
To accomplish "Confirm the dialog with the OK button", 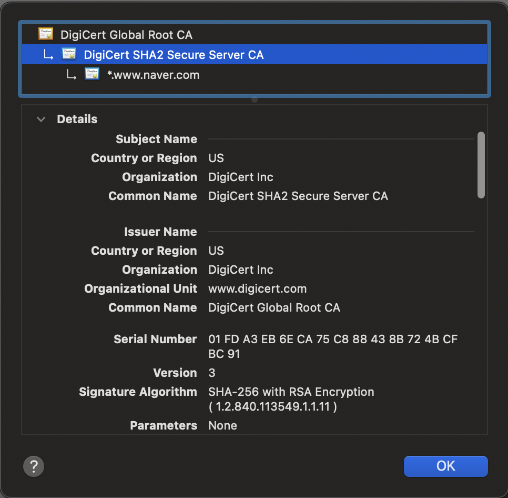I will pyautogui.click(x=445, y=466).
